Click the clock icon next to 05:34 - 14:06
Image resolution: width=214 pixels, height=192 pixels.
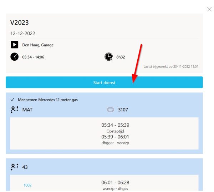pos(15,57)
